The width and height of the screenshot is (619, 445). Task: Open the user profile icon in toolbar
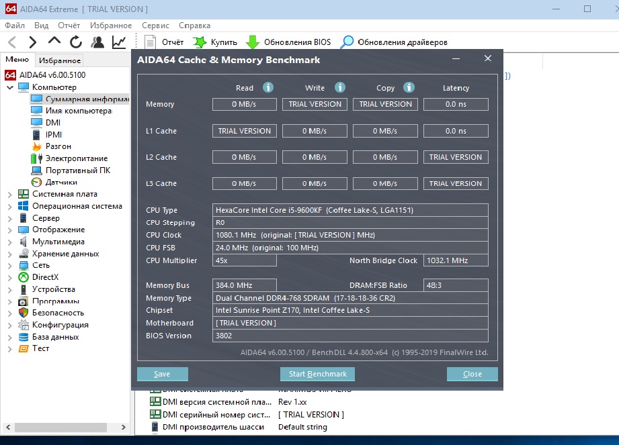point(97,42)
